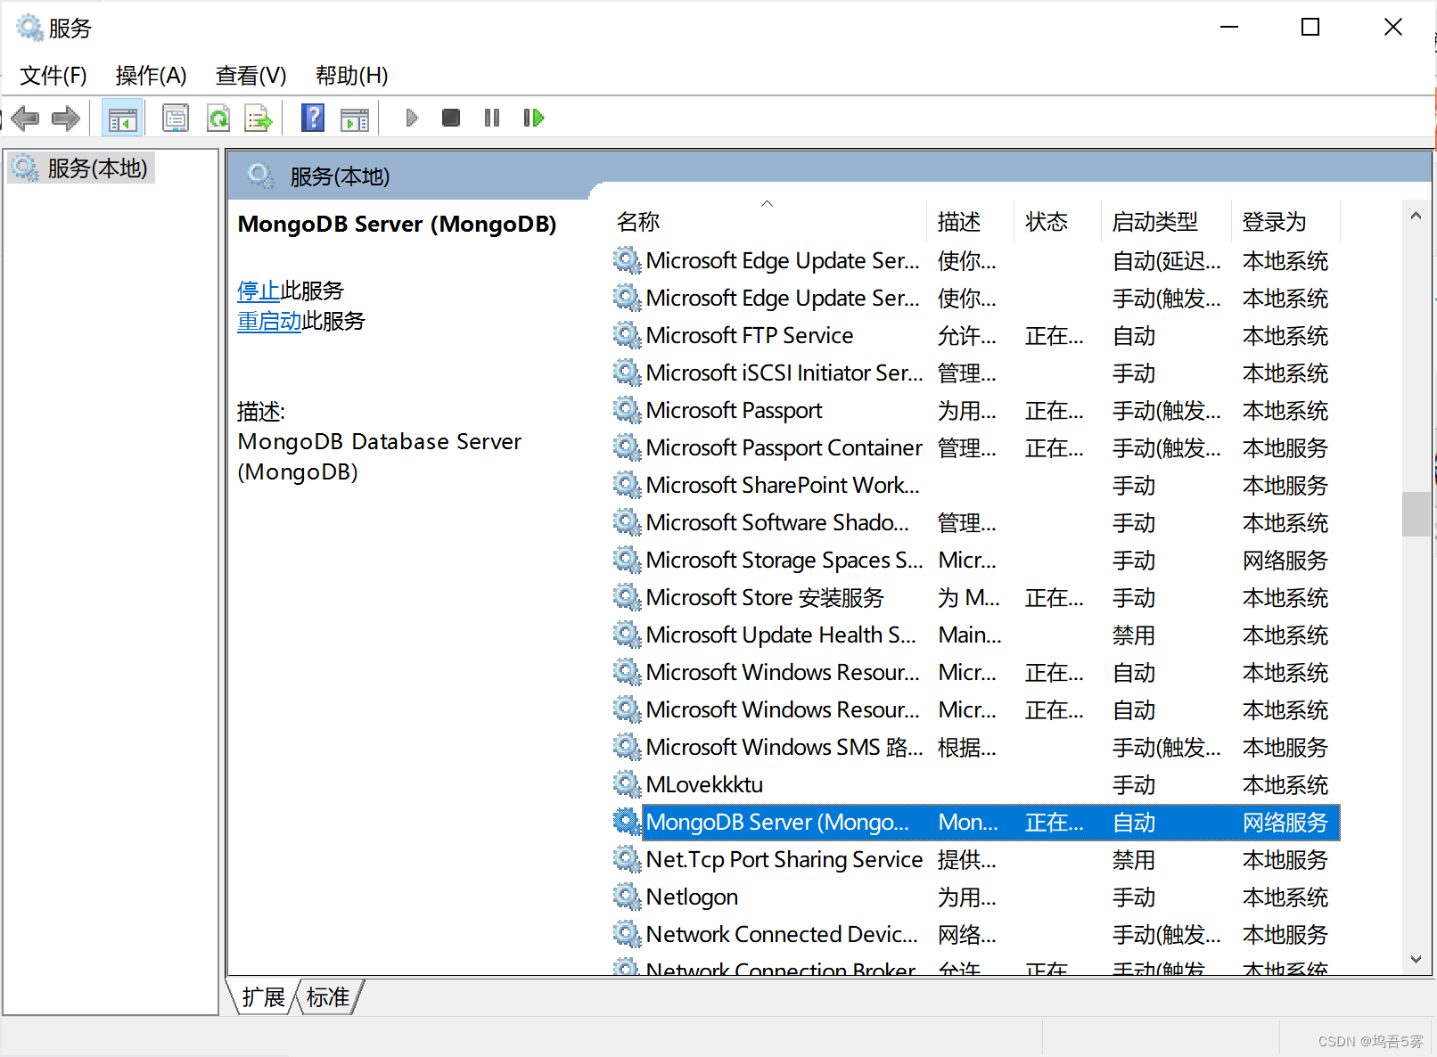Screen dimensions: 1437x1057
Task: Switch to the 标准 tab
Action: [328, 997]
